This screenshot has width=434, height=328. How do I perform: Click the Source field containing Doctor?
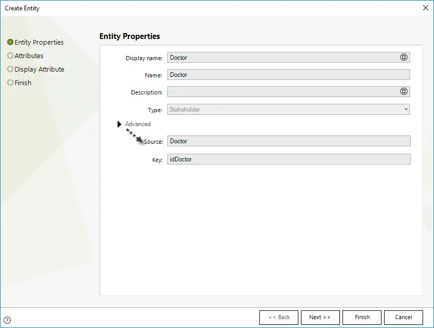pyautogui.click(x=288, y=141)
